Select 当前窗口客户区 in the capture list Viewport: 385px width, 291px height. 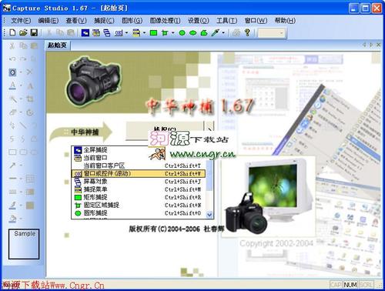139,166
